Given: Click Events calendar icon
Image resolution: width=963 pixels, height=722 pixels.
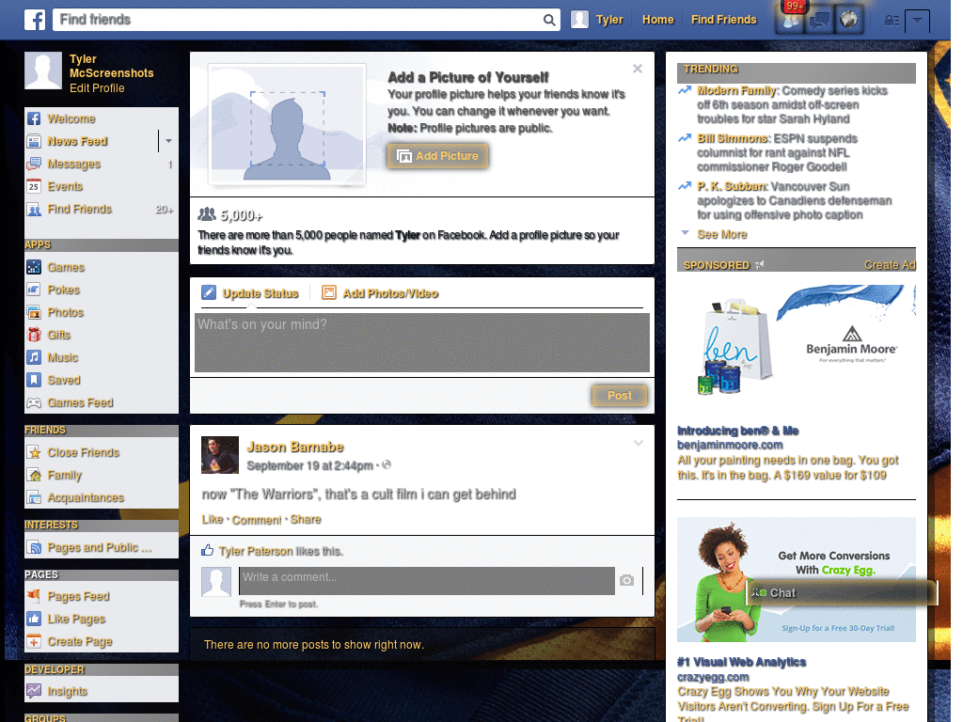Looking at the screenshot, I should (x=34, y=187).
